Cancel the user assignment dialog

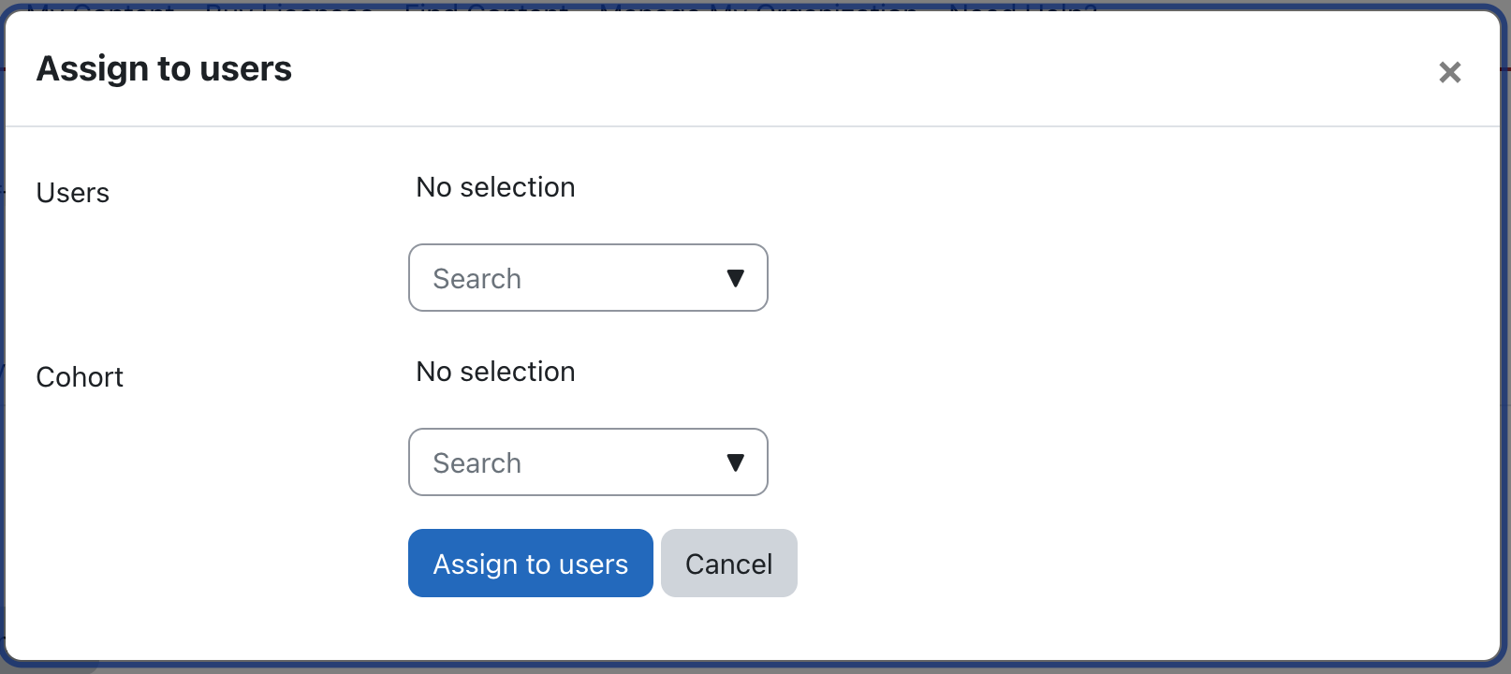point(728,564)
